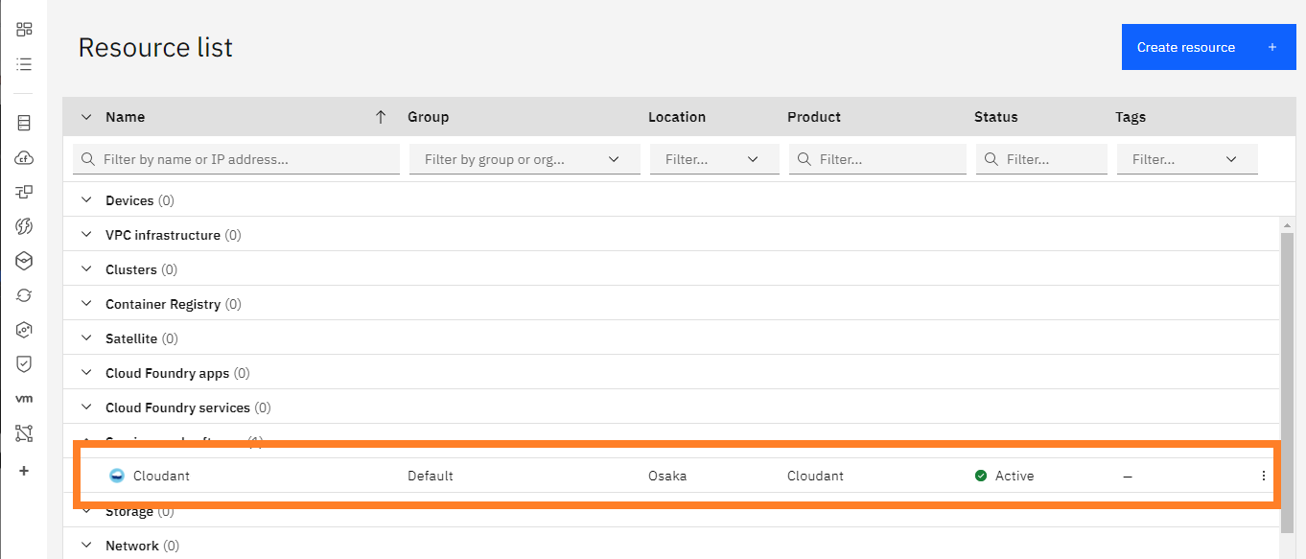The width and height of the screenshot is (1306, 559).
Task: Click the Functions lightning bolt icon
Action: pos(24,226)
